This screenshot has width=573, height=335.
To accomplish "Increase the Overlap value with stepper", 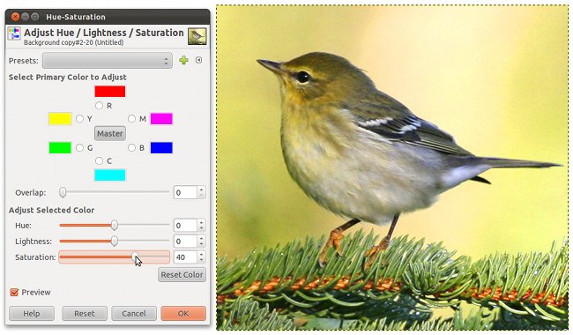I will [201, 190].
